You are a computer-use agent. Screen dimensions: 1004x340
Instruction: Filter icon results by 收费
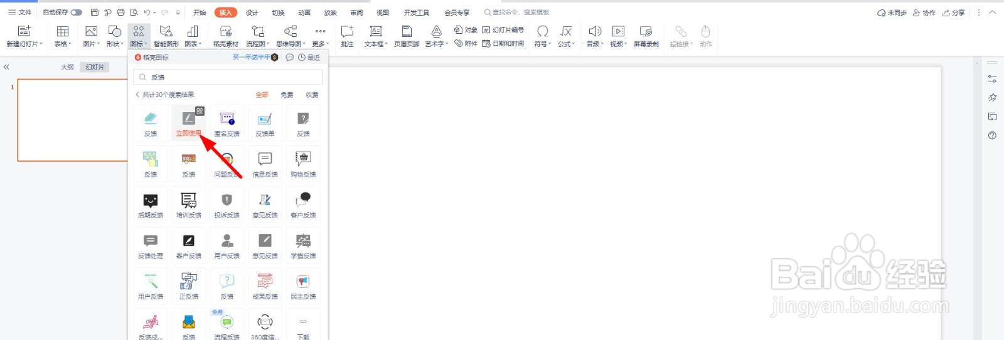click(x=312, y=95)
